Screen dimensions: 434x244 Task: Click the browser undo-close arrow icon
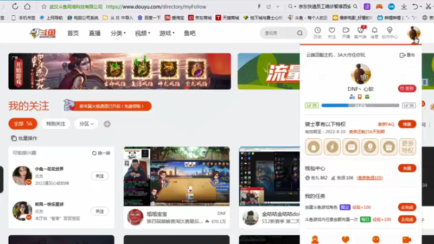pyautogui.click(x=415, y=7)
